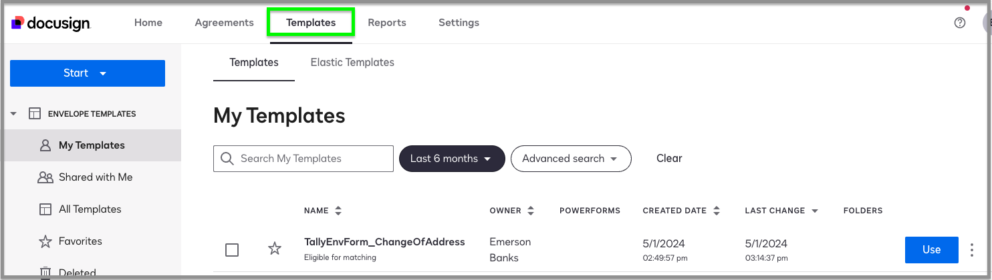Collapse the Envelope Templates section
The width and height of the screenshot is (992, 280).
(x=14, y=114)
